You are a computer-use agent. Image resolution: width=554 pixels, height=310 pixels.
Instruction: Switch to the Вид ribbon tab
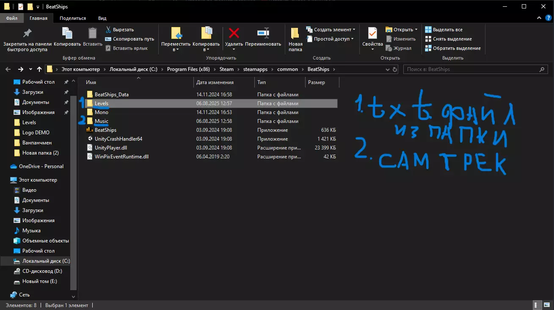pos(102,18)
